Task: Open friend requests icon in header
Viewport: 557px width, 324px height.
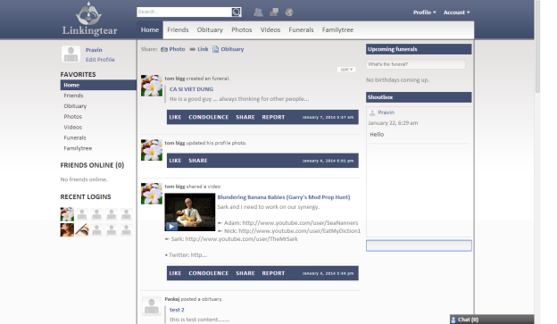Action: click(258, 12)
